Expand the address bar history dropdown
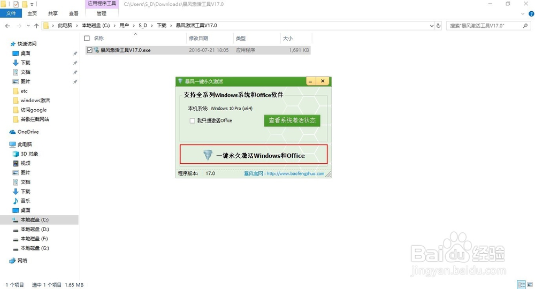 coord(431,26)
